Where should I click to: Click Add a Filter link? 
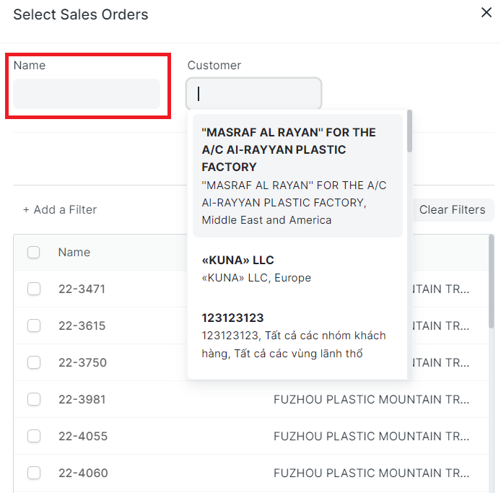pos(60,209)
